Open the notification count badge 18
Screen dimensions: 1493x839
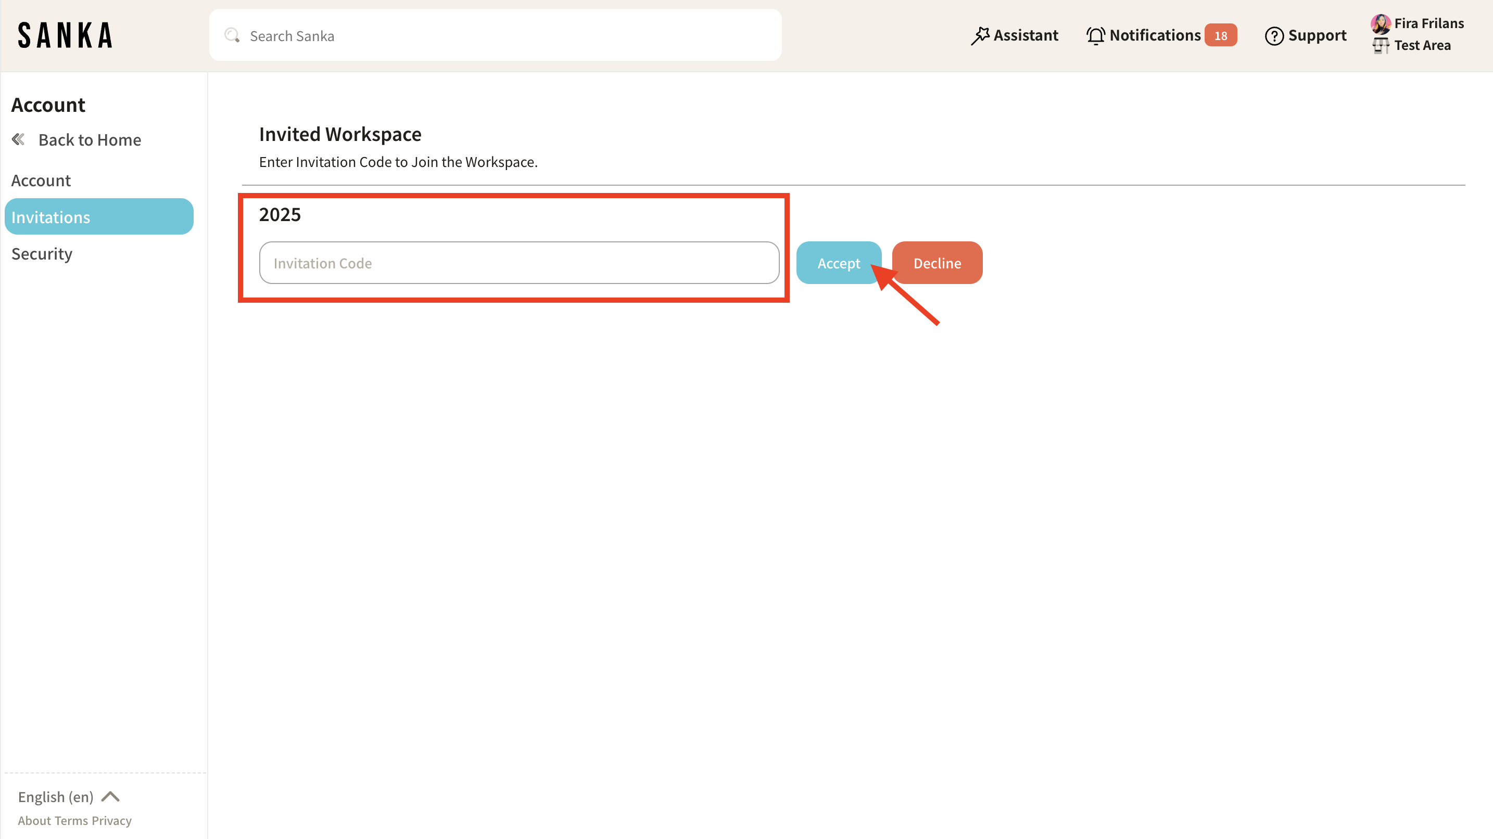(1221, 36)
